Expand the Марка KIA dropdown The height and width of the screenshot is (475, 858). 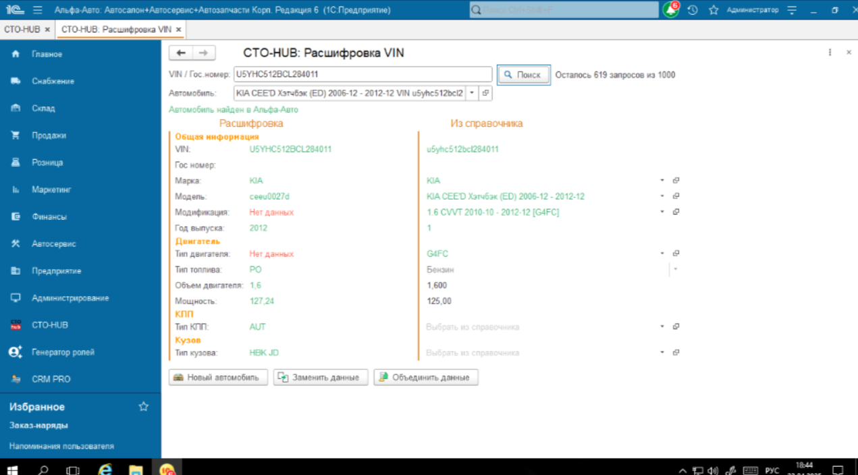pyautogui.click(x=662, y=180)
